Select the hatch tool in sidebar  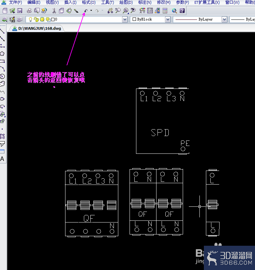[2, 136]
